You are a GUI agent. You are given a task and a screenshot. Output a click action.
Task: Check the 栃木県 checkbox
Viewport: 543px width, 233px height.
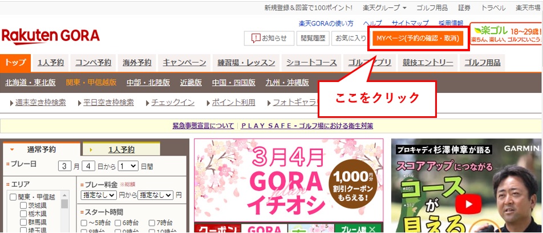pos(23,214)
